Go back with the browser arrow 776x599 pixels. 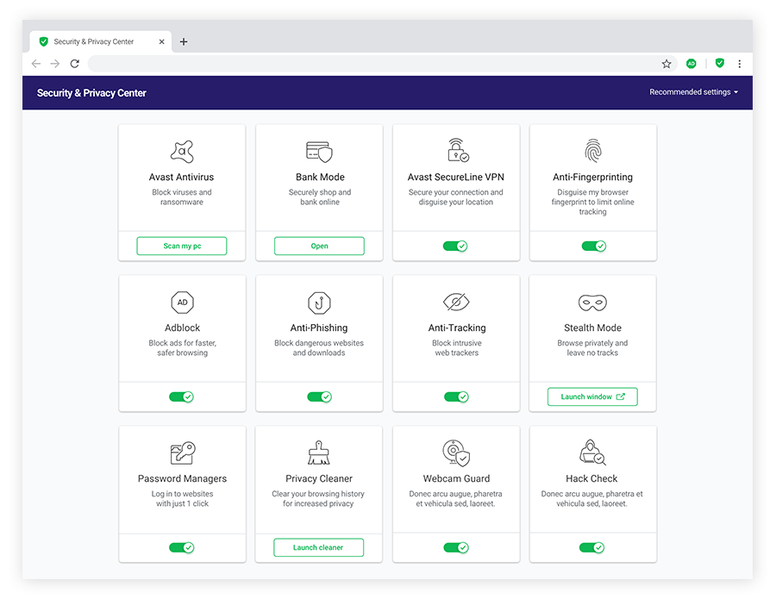(x=36, y=64)
